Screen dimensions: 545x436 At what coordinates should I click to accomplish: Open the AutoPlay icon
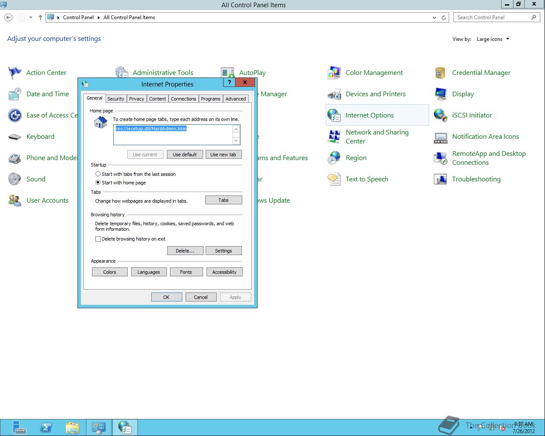point(228,73)
